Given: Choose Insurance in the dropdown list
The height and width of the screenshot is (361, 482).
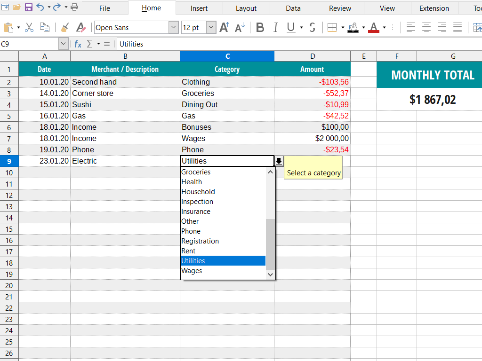Looking at the screenshot, I should coord(196,211).
